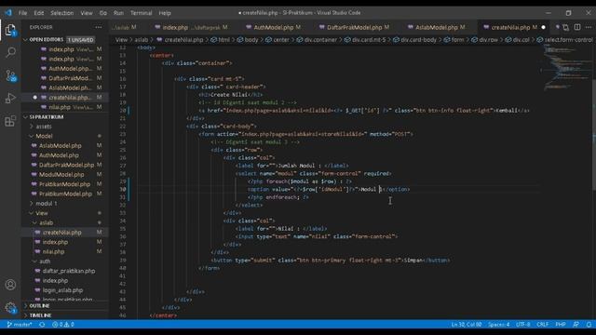Open daftar_praktikan.php in auth folder
The height and width of the screenshot is (335, 596).
(x=69, y=271)
